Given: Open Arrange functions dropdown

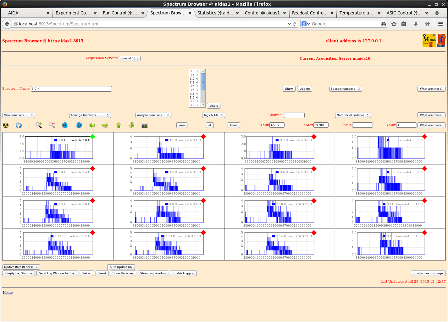Looking at the screenshot, I should point(90,115).
